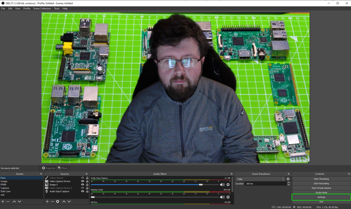Select the Side Cam scene
This screenshot has height=209, width=351.
click(x=7, y=191)
